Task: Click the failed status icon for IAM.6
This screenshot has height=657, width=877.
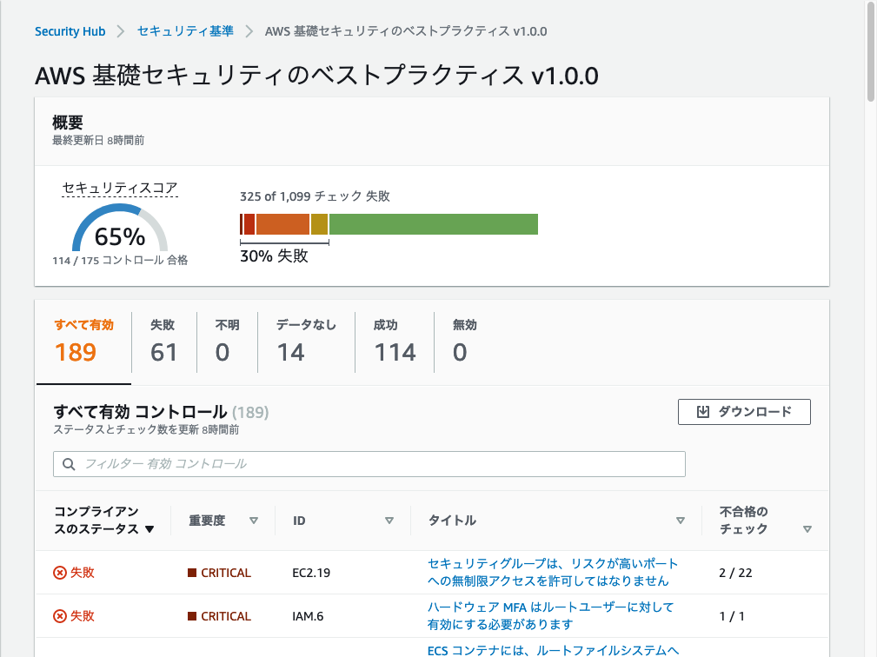Action: 60,616
